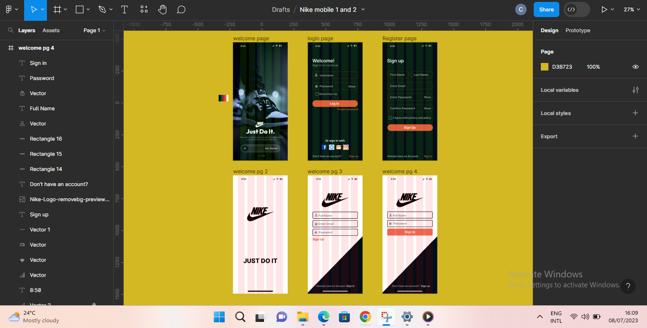Click Drafts breadcrumb link
647x328 pixels.
click(281, 9)
